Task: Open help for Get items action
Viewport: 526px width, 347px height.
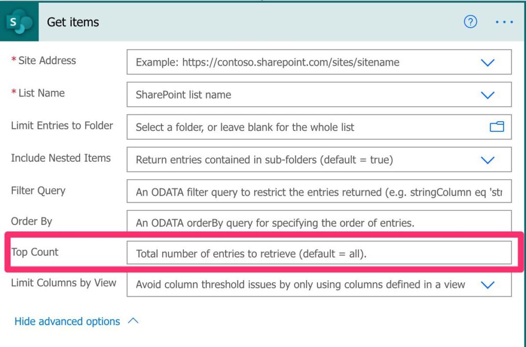Action: point(471,22)
